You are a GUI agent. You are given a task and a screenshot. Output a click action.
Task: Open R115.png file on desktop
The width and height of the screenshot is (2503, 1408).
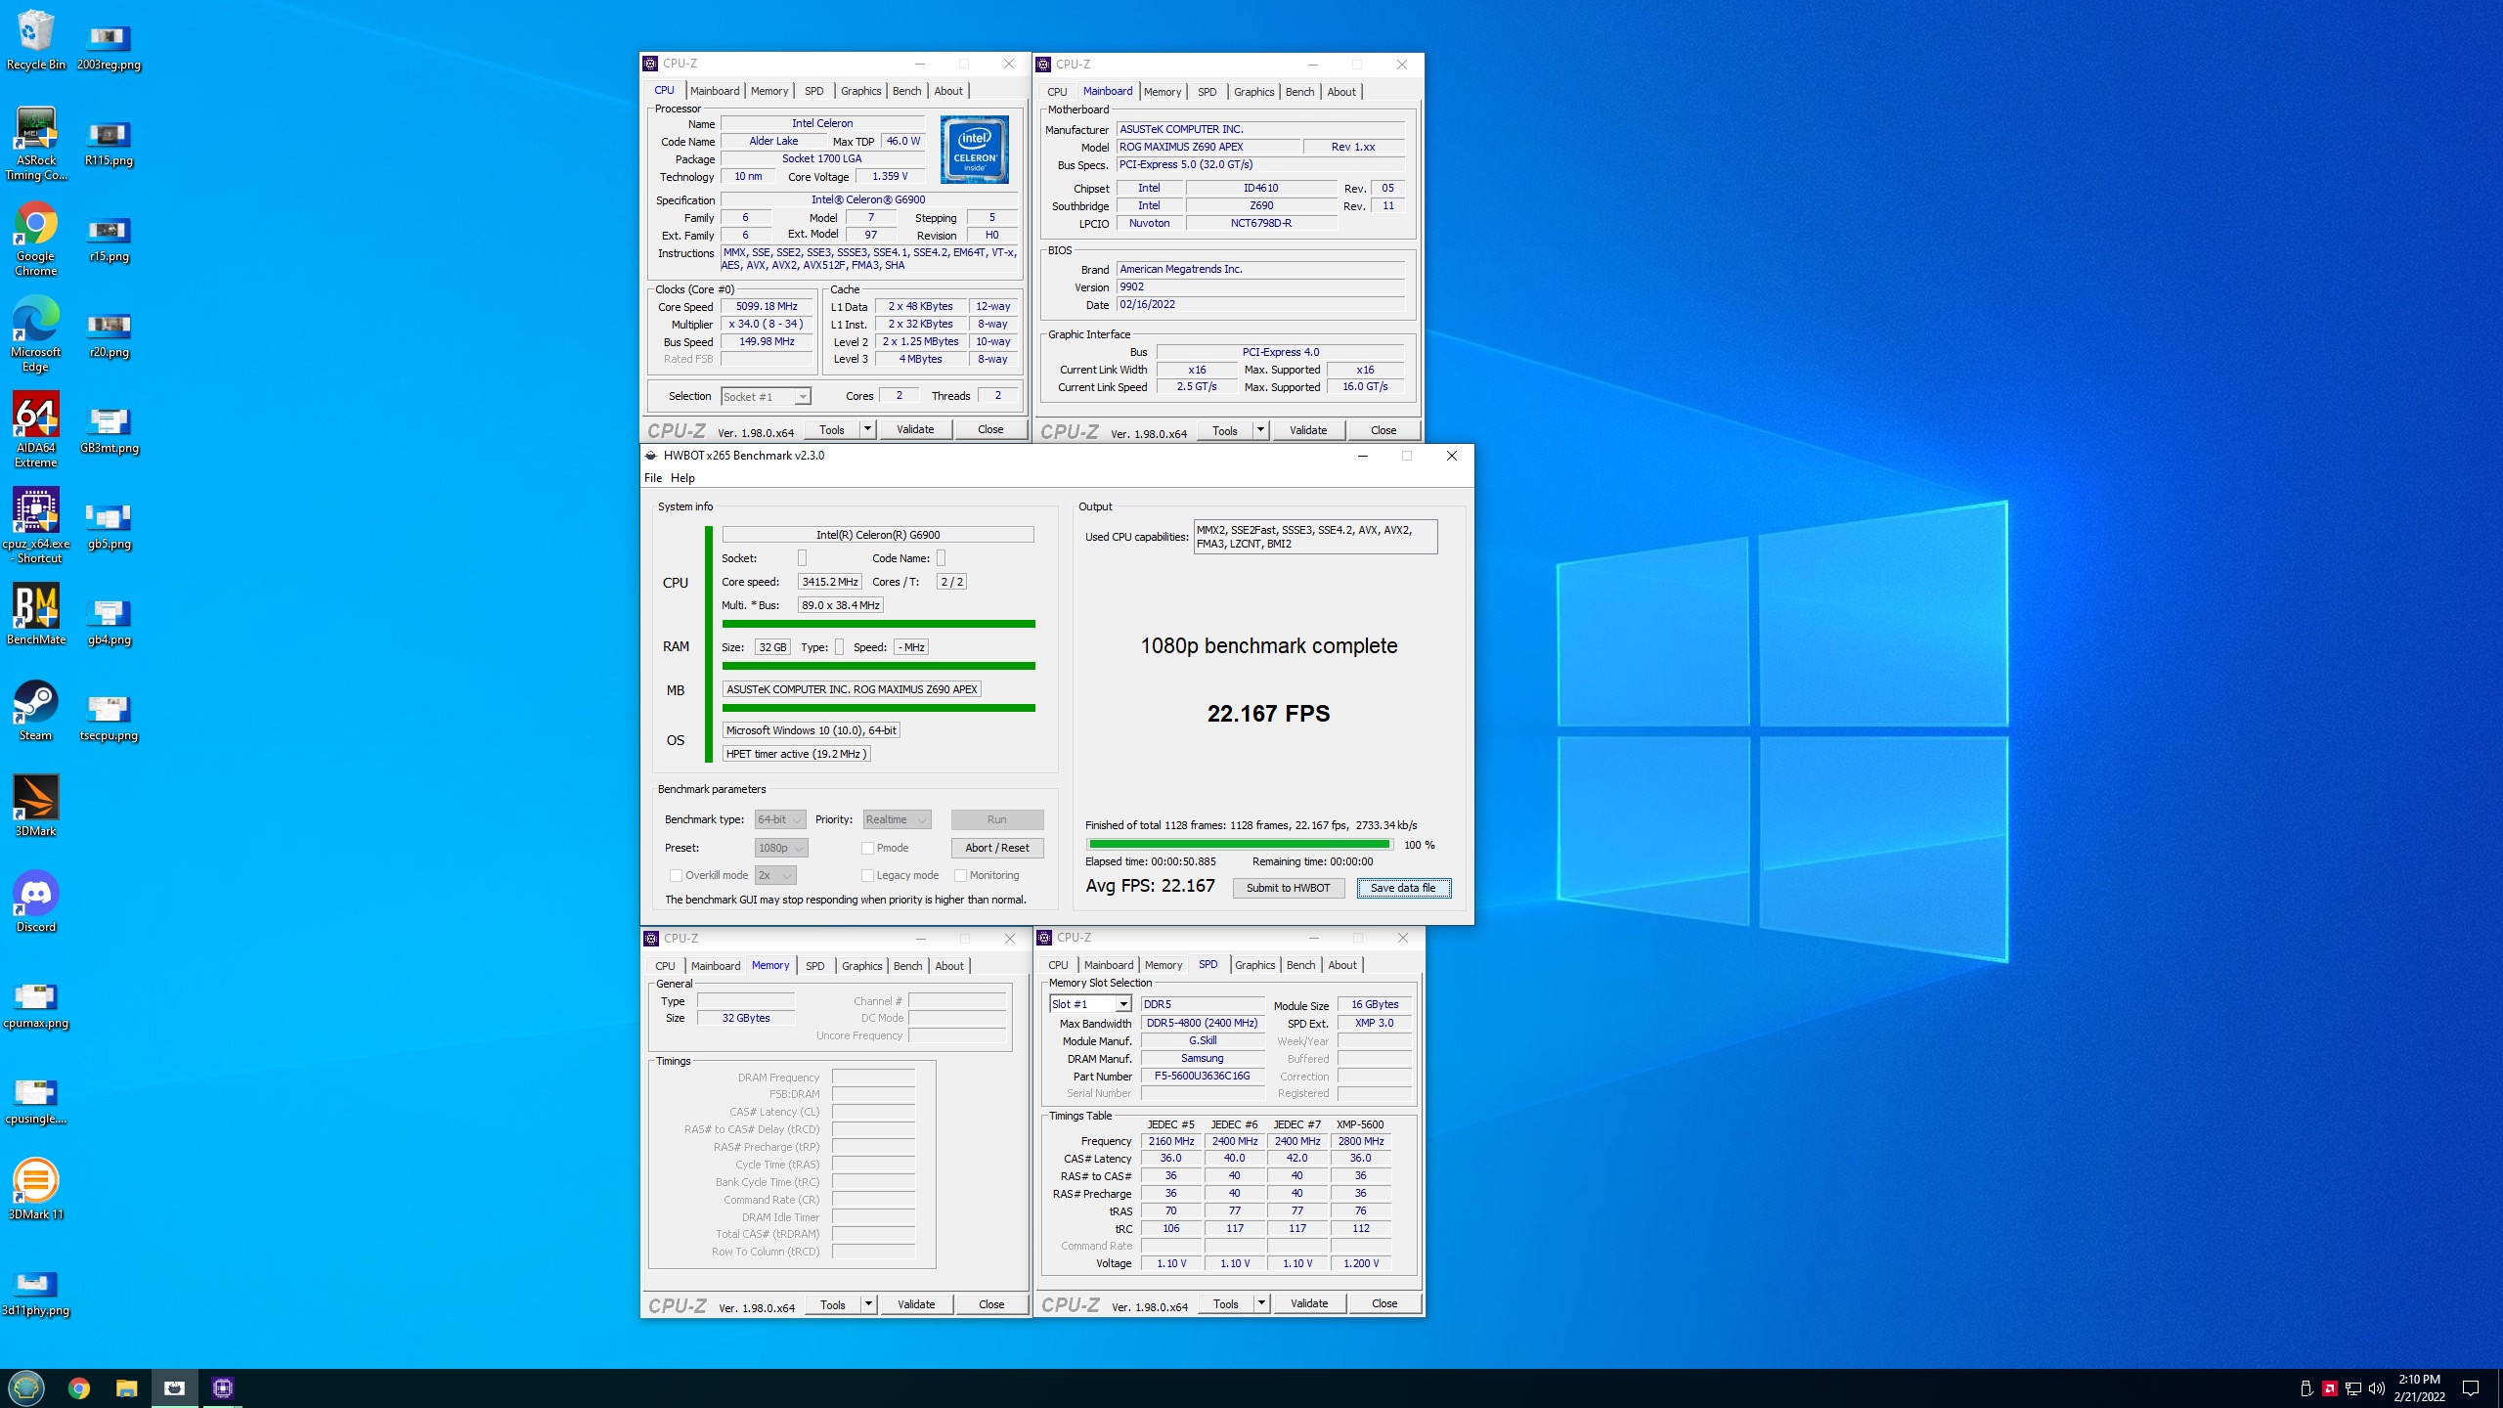(109, 143)
